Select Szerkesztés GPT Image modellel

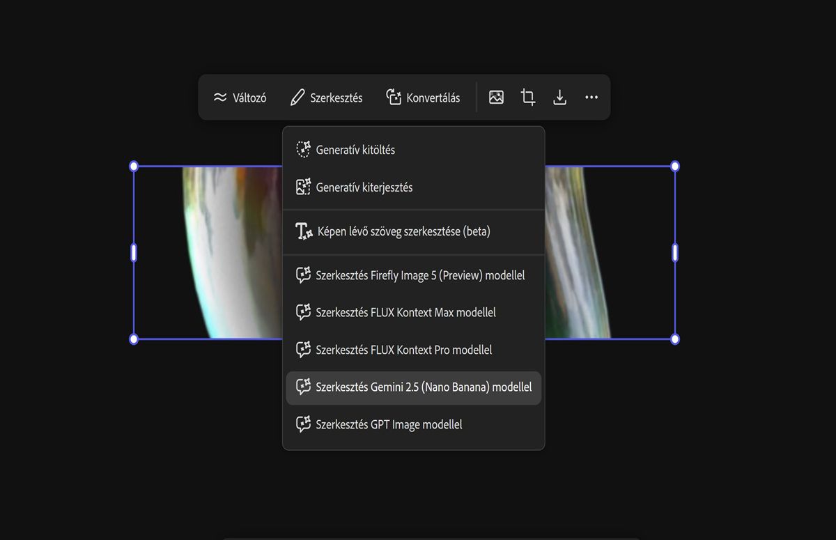coord(414,424)
